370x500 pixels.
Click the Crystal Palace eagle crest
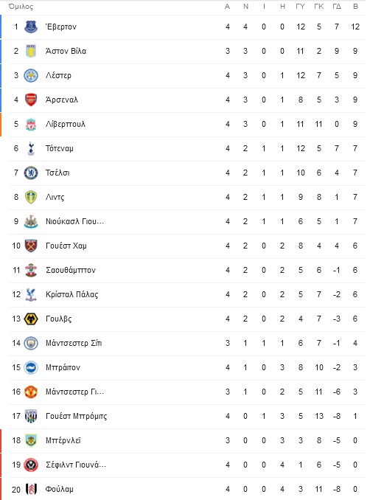31,295
